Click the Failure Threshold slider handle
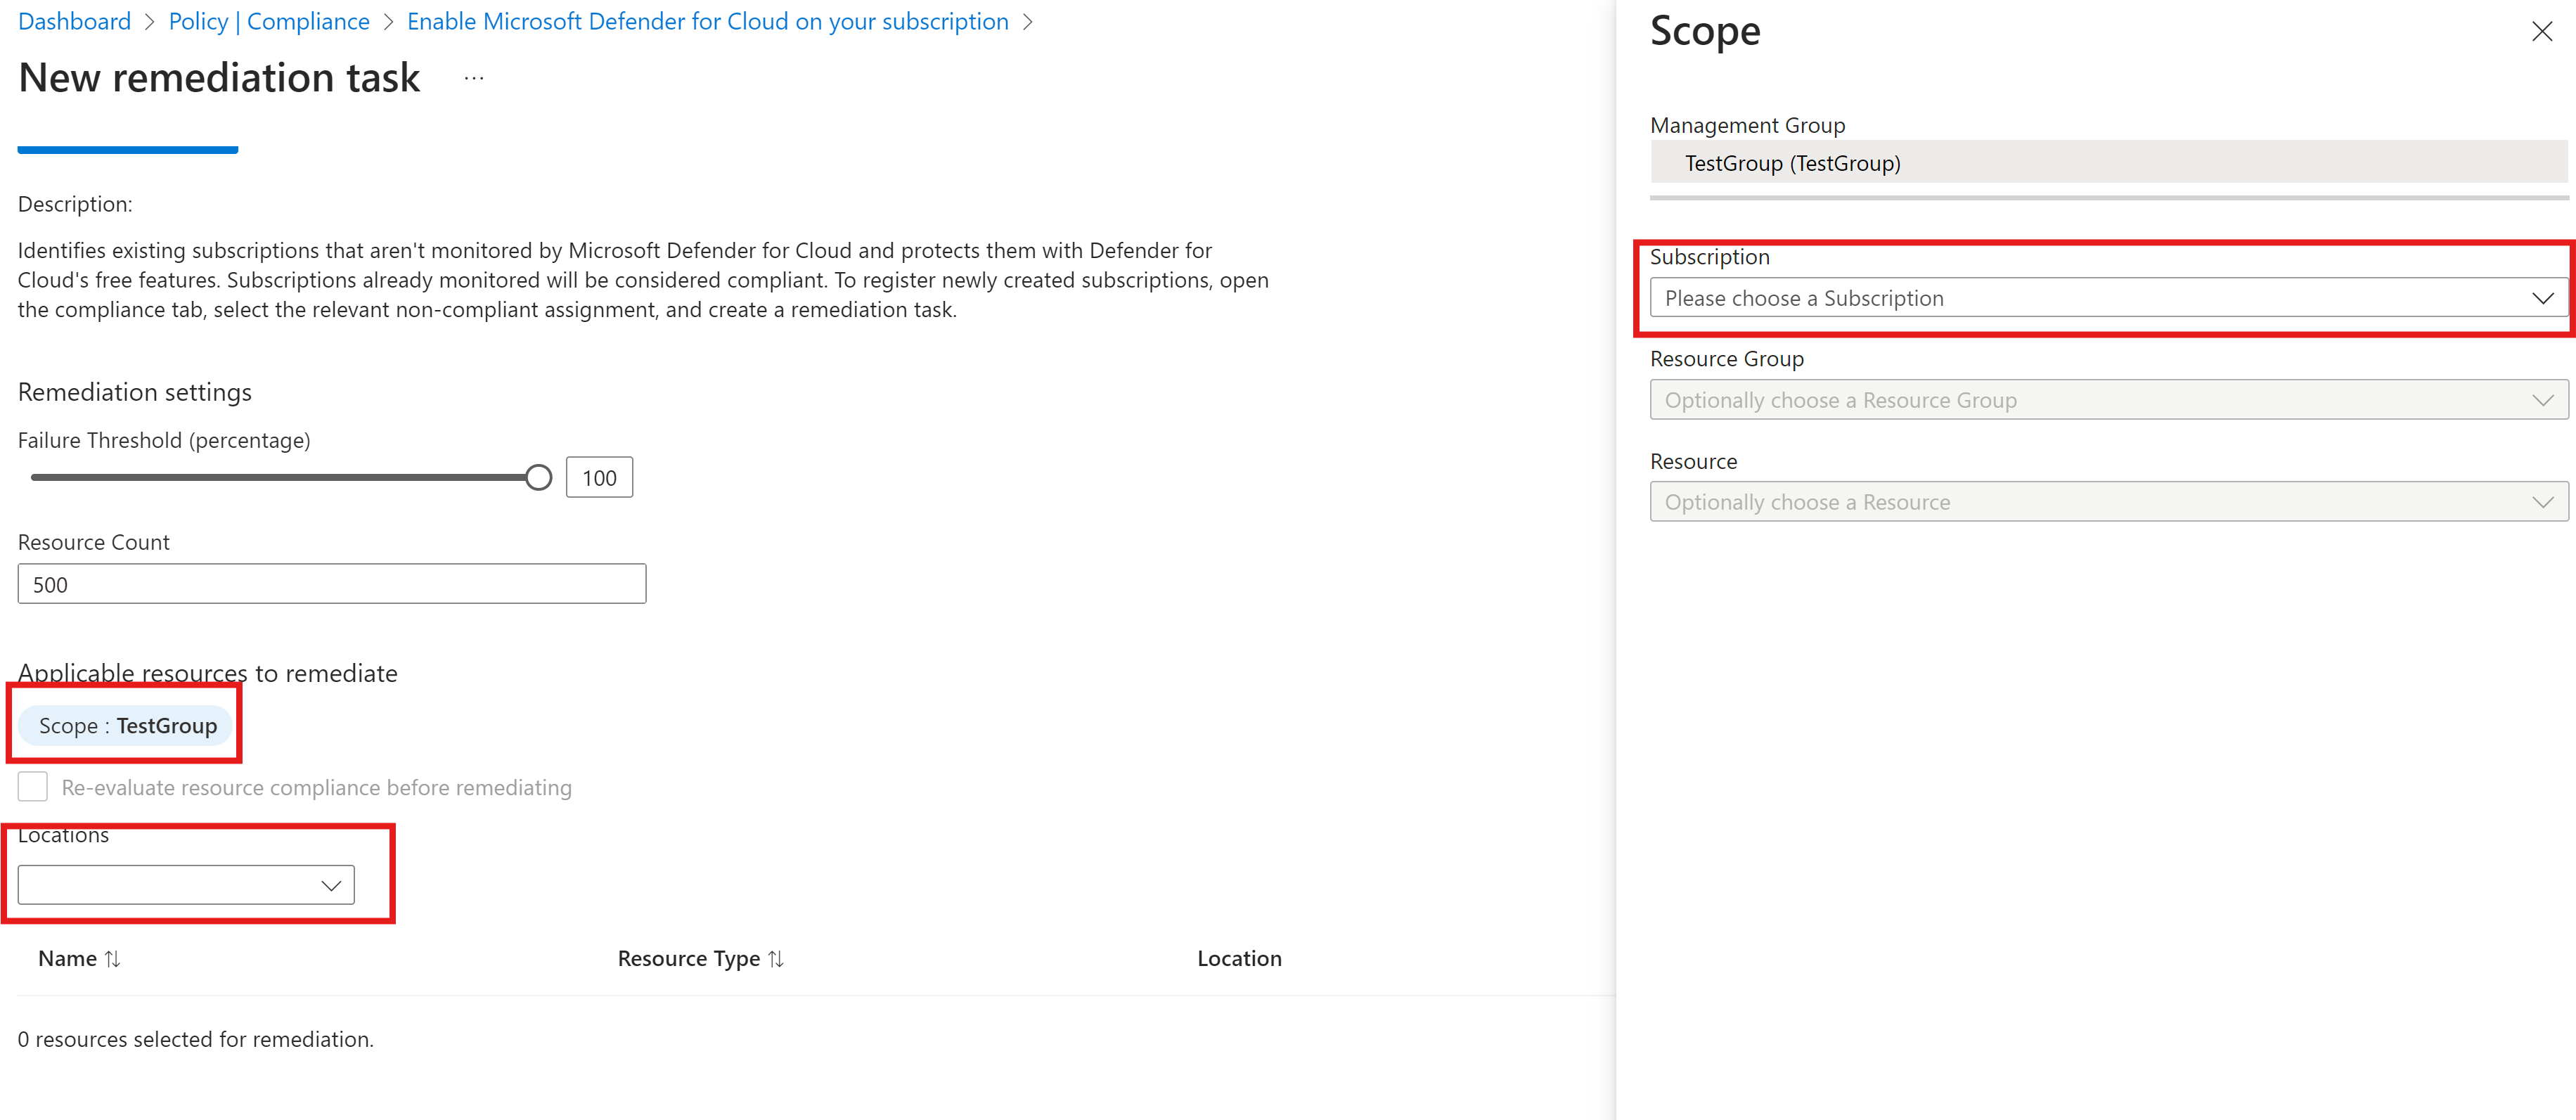The image size is (2576, 1120). point(538,477)
